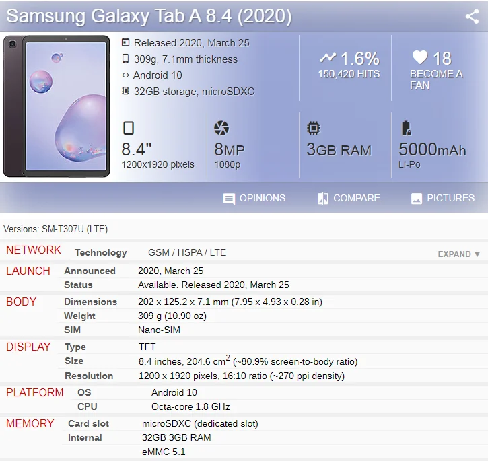Click the Resolution spec label
This screenshot has width=488, height=461.
tap(89, 376)
